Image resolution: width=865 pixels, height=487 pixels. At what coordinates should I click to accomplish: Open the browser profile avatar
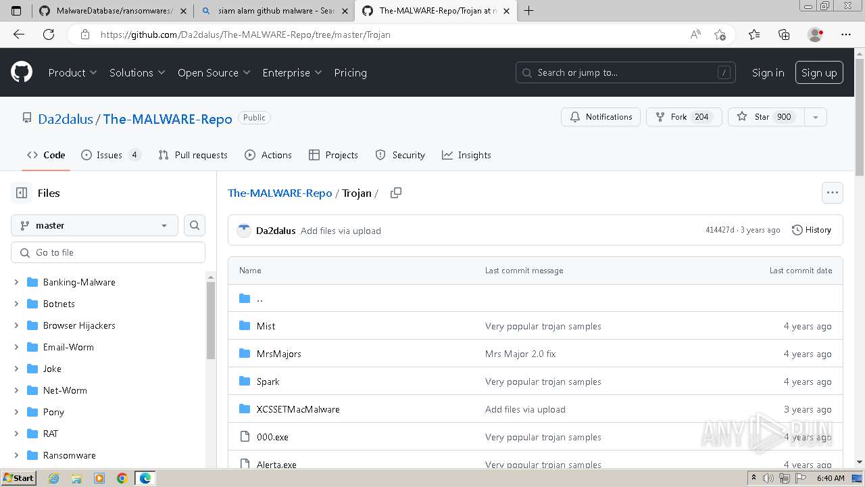pyautogui.click(x=815, y=34)
